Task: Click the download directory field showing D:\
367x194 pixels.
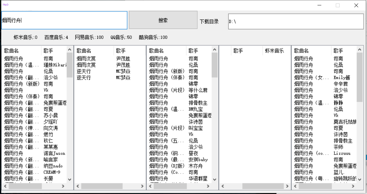Action: (x=295, y=21)
